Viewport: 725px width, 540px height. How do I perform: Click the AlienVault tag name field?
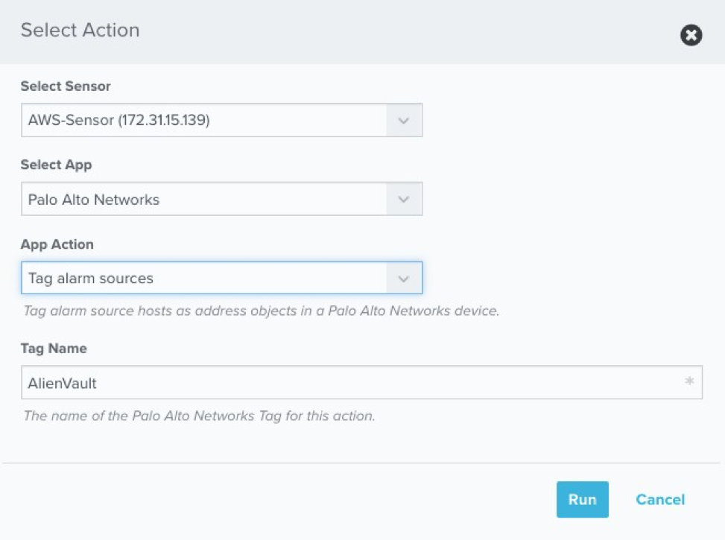coord(298,381)
